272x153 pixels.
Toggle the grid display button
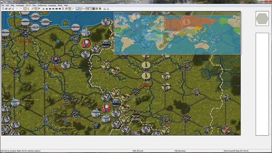point(87,9)
